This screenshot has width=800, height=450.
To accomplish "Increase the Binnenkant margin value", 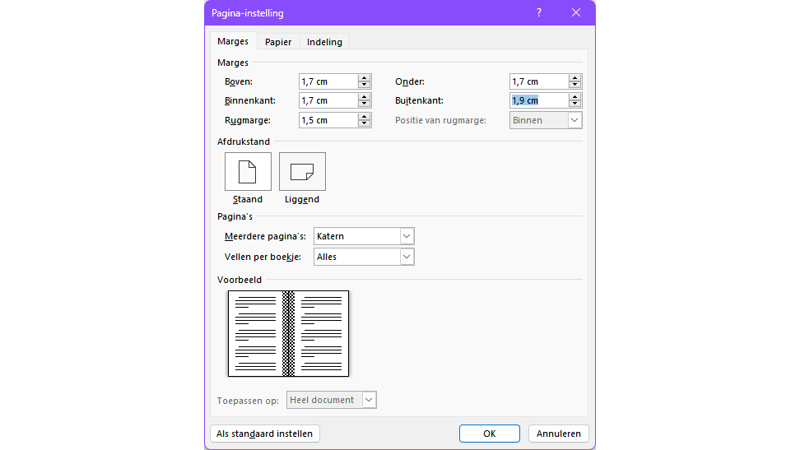I will pos(365,97).
